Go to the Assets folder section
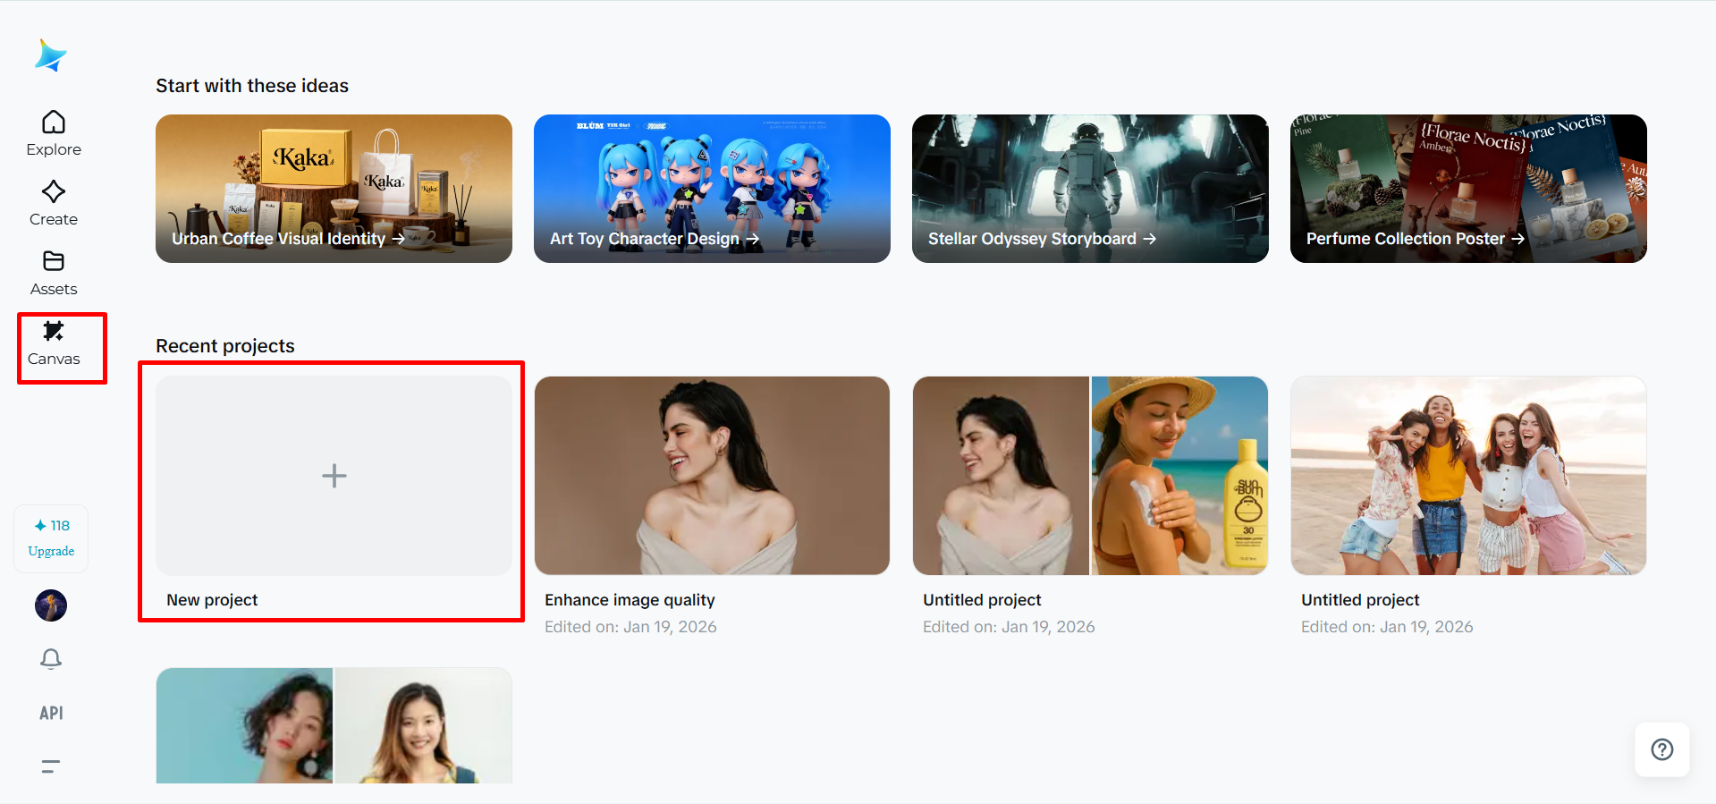 click(x=54, y=273)
